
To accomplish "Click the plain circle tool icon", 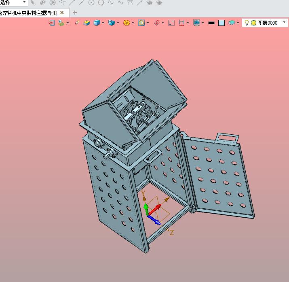I will point(101,2).
